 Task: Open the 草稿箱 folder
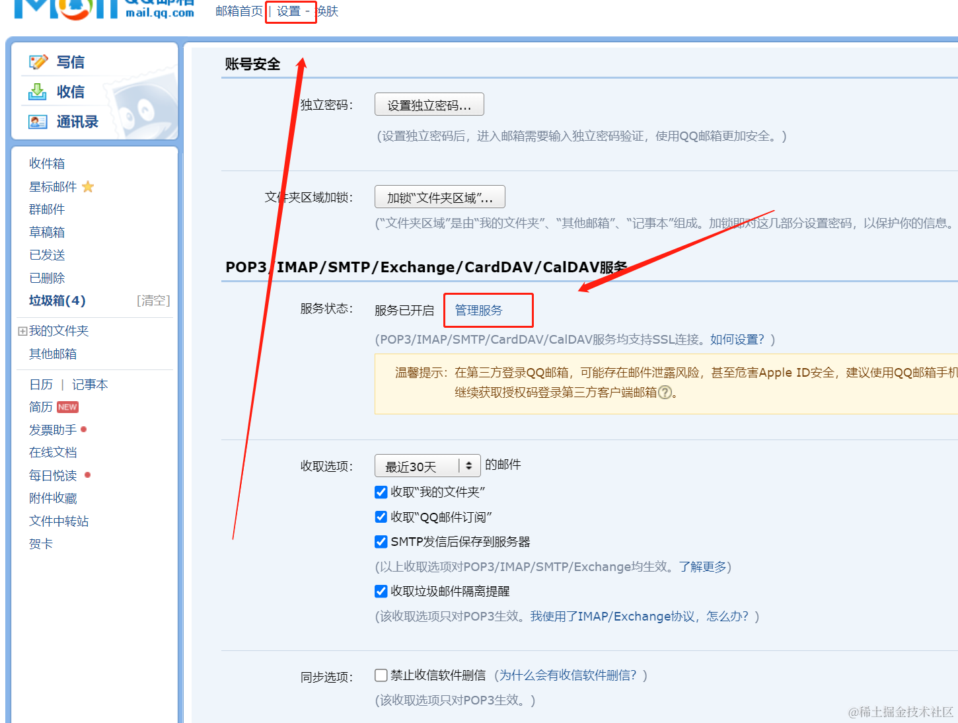47,232
